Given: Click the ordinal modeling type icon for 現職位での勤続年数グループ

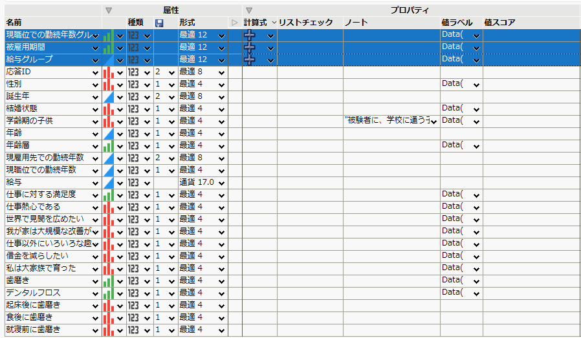Looking at the screenshot, I should tap(109, 36).
